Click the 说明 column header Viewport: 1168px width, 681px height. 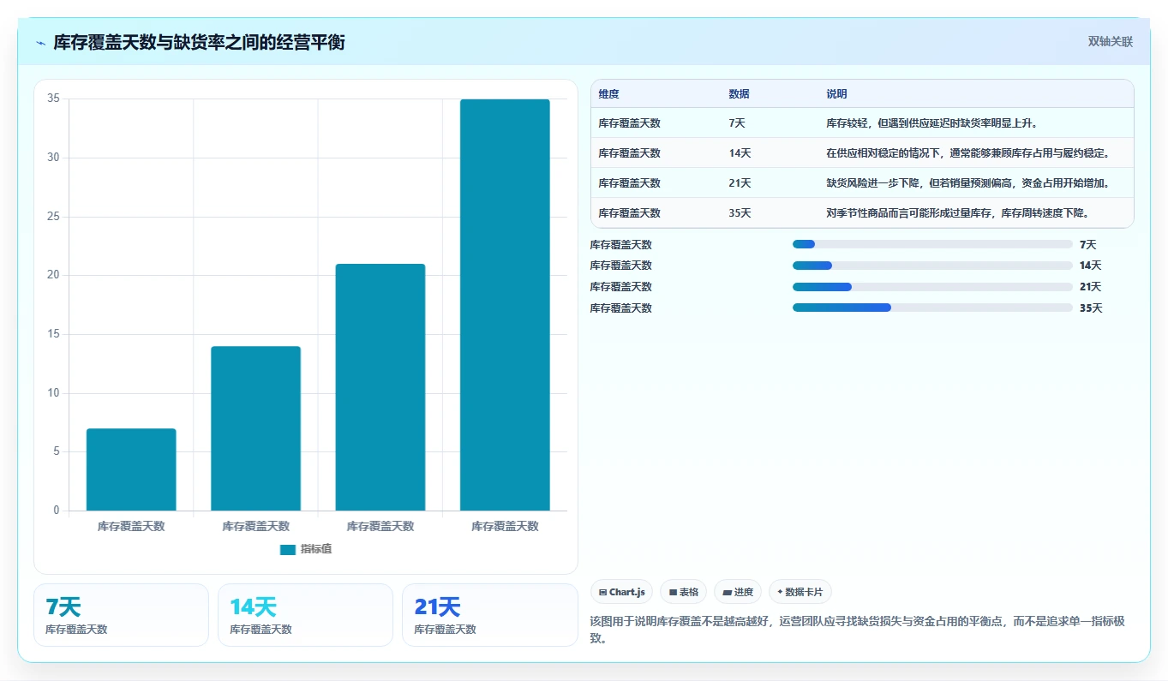point(836,94)
